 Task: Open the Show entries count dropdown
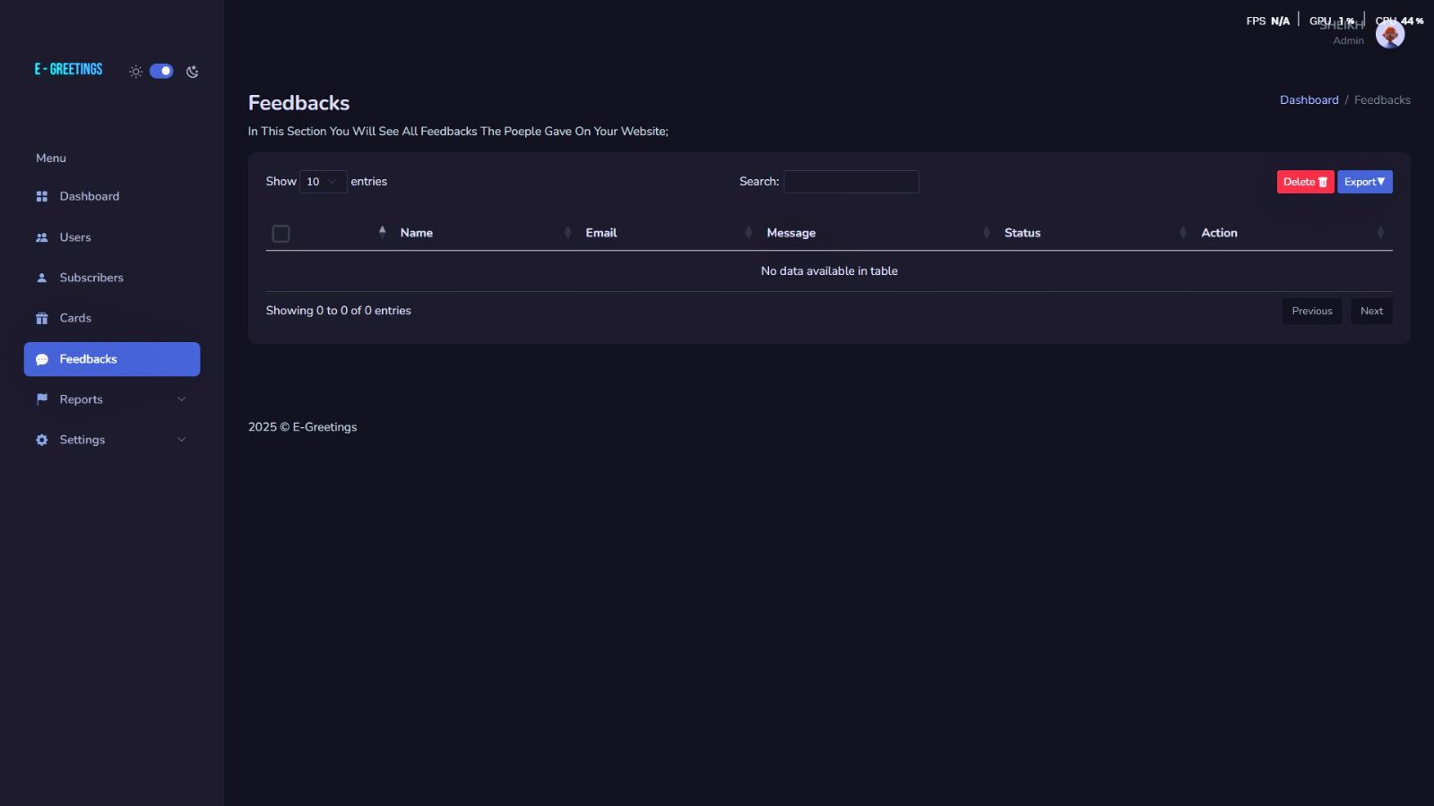(323, 182)
